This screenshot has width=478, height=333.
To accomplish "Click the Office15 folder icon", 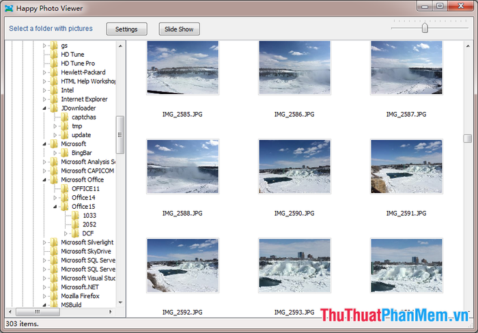I will [65, 207].
